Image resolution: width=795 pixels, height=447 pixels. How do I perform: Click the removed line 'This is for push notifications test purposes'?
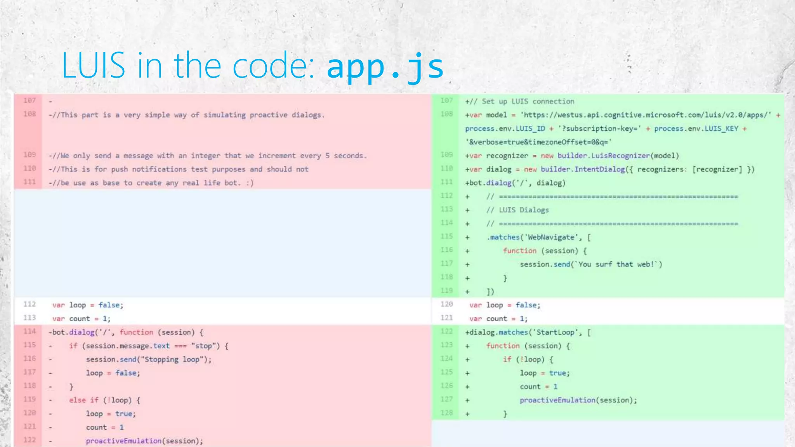pyautogui.click(x=178, y=169)
